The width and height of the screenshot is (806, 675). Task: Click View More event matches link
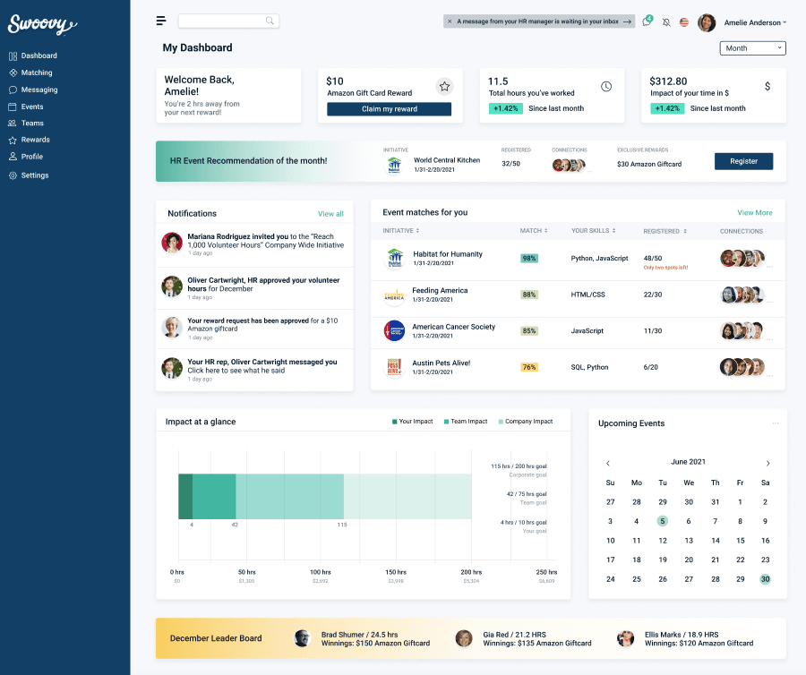tap(755, 213)
